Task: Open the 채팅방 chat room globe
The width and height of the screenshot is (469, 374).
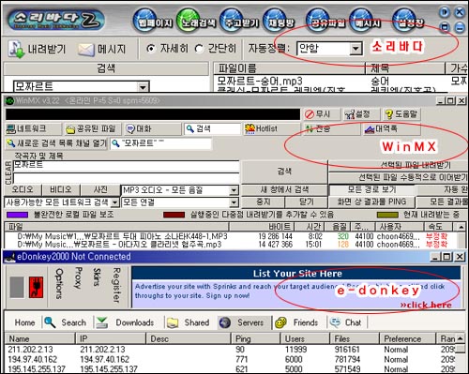Action: [279, 21]
